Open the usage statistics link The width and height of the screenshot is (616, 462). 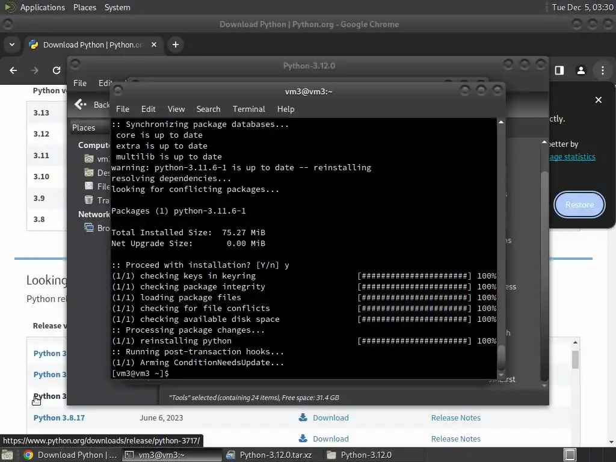[x=573, y=157]
